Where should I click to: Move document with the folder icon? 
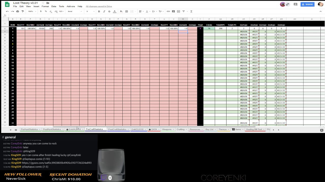[x=48, y=3]
